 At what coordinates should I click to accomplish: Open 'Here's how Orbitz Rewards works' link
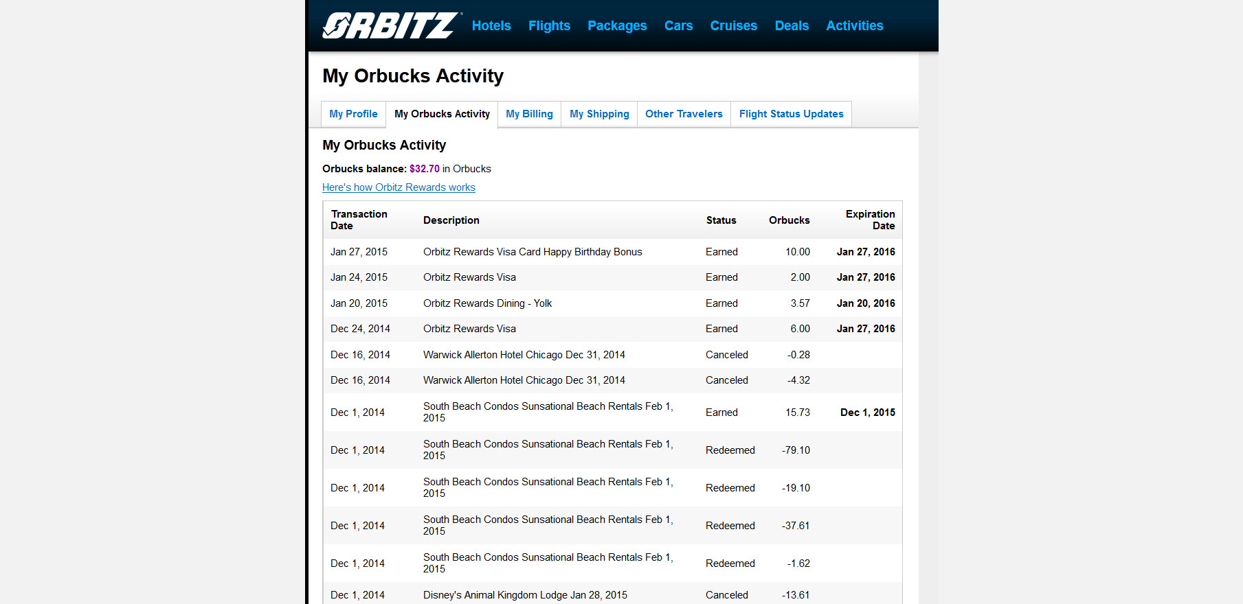399,187
